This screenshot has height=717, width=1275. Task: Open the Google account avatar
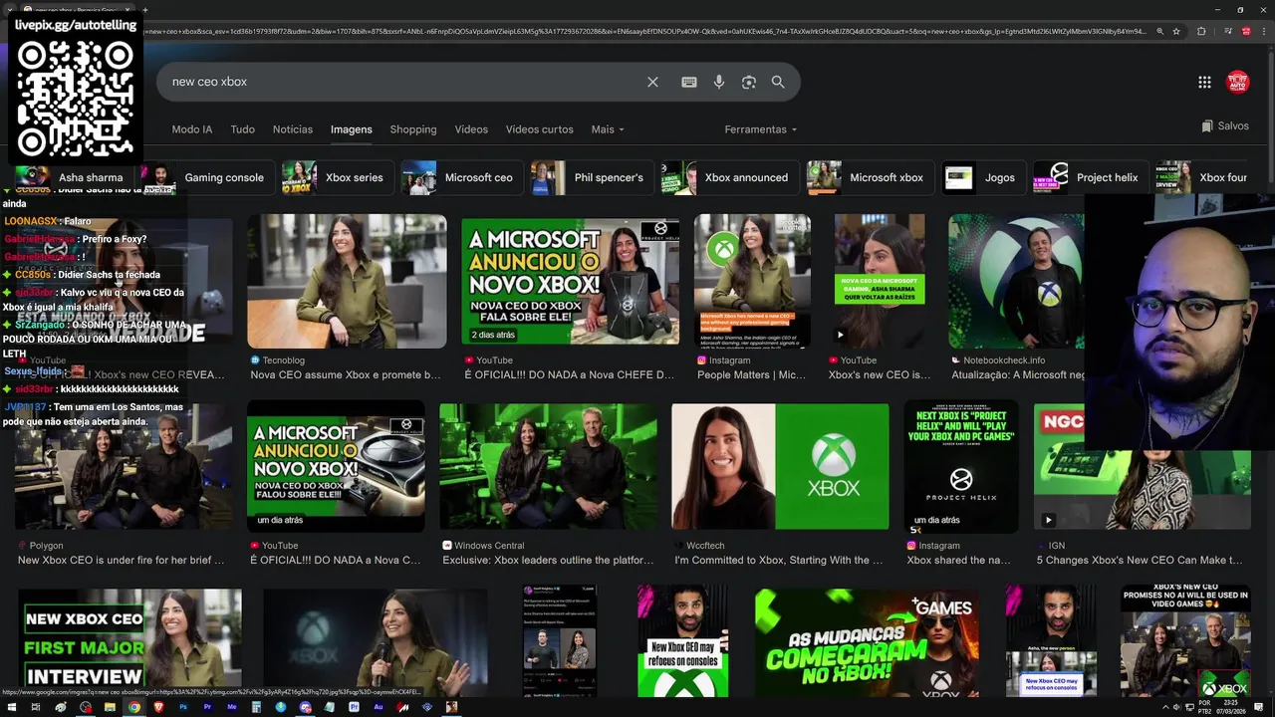tap(1237, 82)
